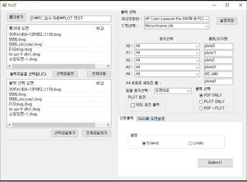Click the 선택파일제거 button
The image size is (247, 182).
pyautogui.click(x=65, y=133)
